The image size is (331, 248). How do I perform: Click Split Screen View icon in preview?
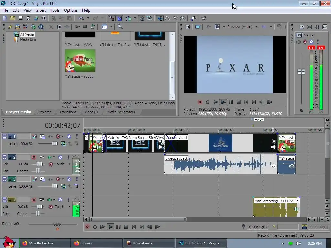pos(217,27)
